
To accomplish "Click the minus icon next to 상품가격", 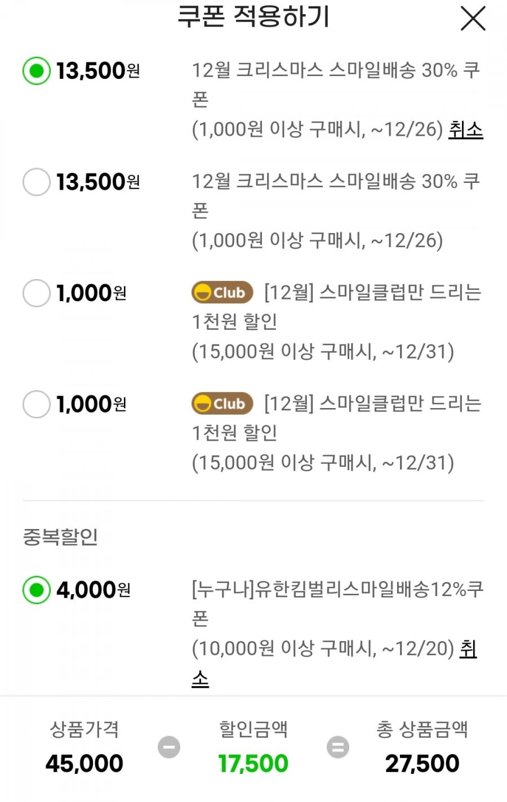I will 169,747.
